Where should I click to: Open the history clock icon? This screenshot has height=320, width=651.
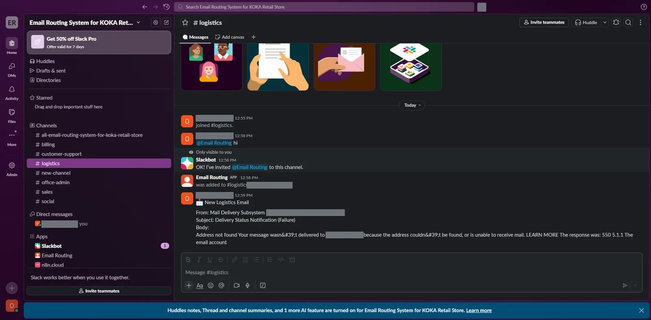(166, 7)
